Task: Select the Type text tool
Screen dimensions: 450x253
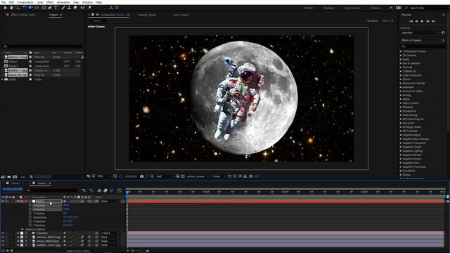Action: (x=56, y=8)
